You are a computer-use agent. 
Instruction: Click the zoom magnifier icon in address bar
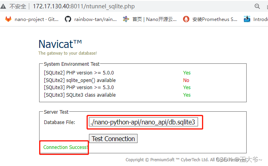[257, 6]
